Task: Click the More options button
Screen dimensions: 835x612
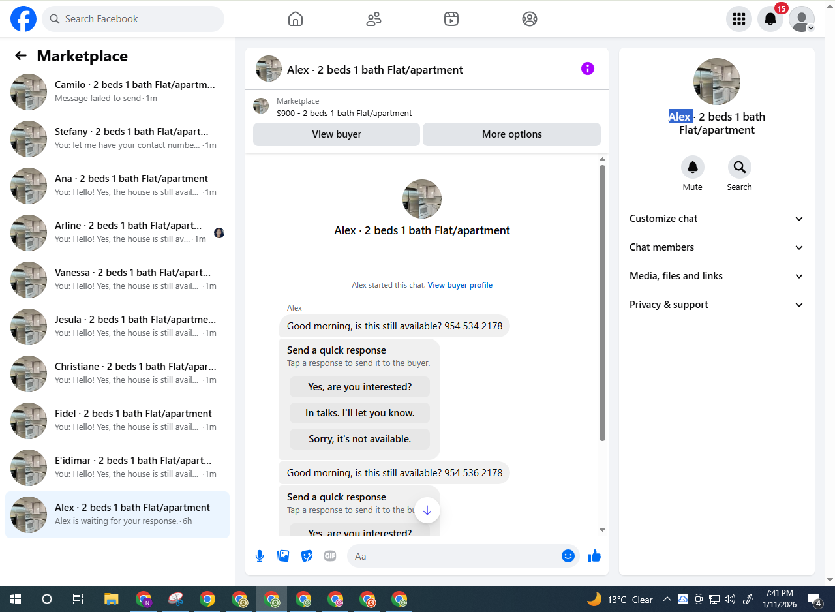Action: [x=512, y=134]
